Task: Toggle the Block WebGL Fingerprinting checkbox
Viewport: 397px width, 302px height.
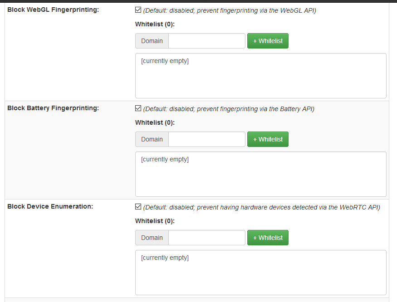Action: pos(138,10)
